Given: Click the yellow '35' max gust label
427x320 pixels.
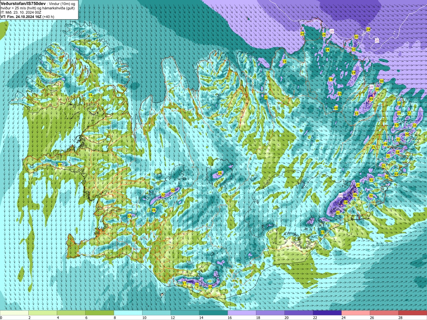Looking at the screenshot, I should [371, 99].
